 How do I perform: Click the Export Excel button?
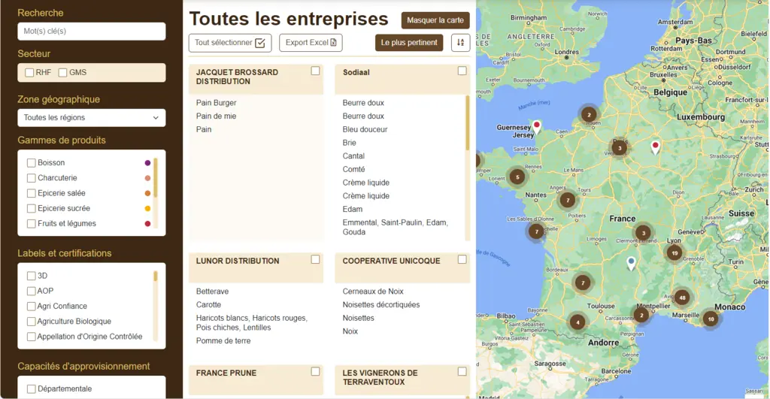pyautogui.click(x=311, y=43)
